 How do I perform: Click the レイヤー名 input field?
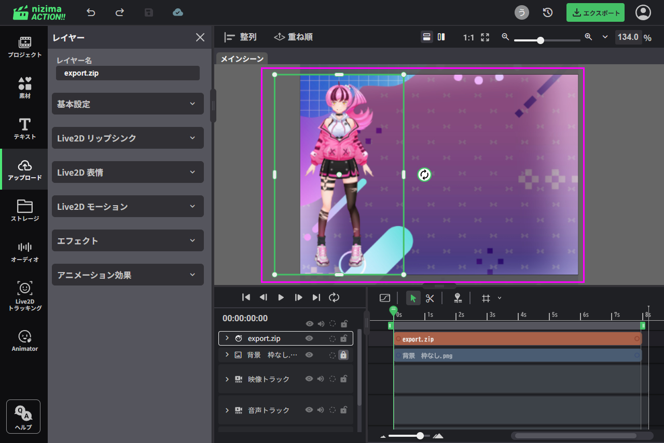pos(128,73)
